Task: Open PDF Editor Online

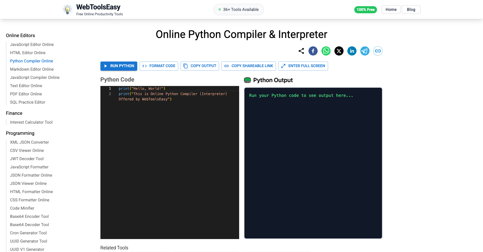Action: click(x=26, y=94)
